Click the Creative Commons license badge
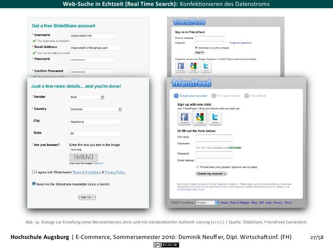Screen dimensions: 333x249 [x=166, y=245]
